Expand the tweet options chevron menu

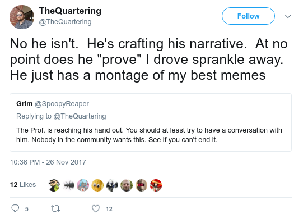(x=288, y=16)
